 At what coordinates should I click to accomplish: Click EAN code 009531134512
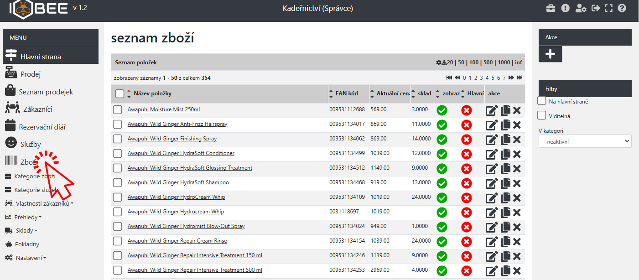click(x=347, y=168)
